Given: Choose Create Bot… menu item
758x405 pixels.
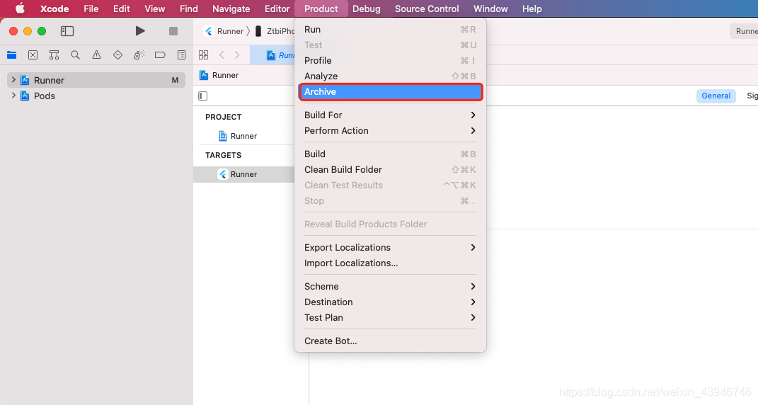Looking at the screenshot, I should point(390,341).
